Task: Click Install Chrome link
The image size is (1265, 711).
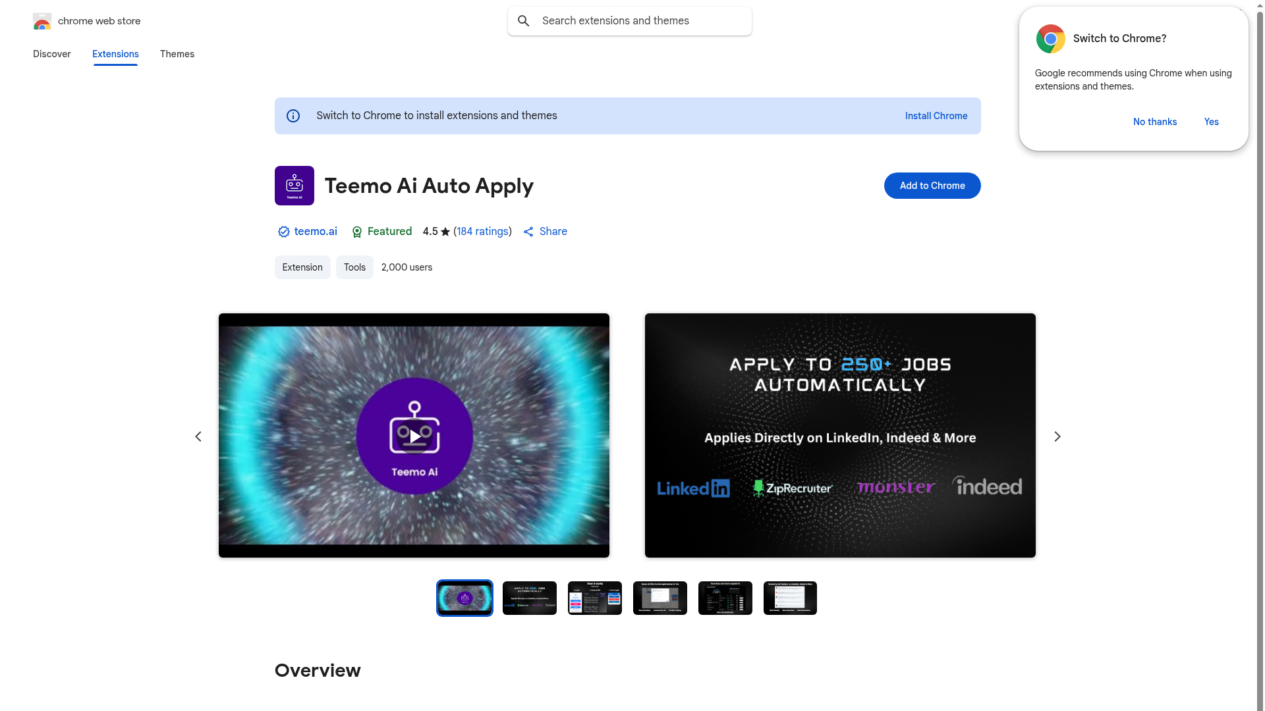Action: tap(936, 116)
